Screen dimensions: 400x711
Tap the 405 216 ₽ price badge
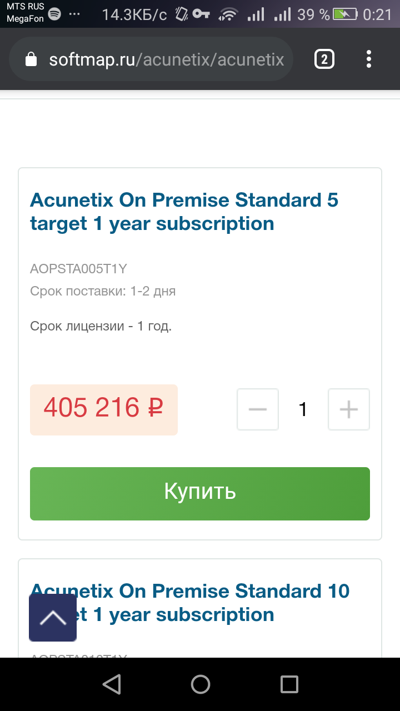point(103,409)
